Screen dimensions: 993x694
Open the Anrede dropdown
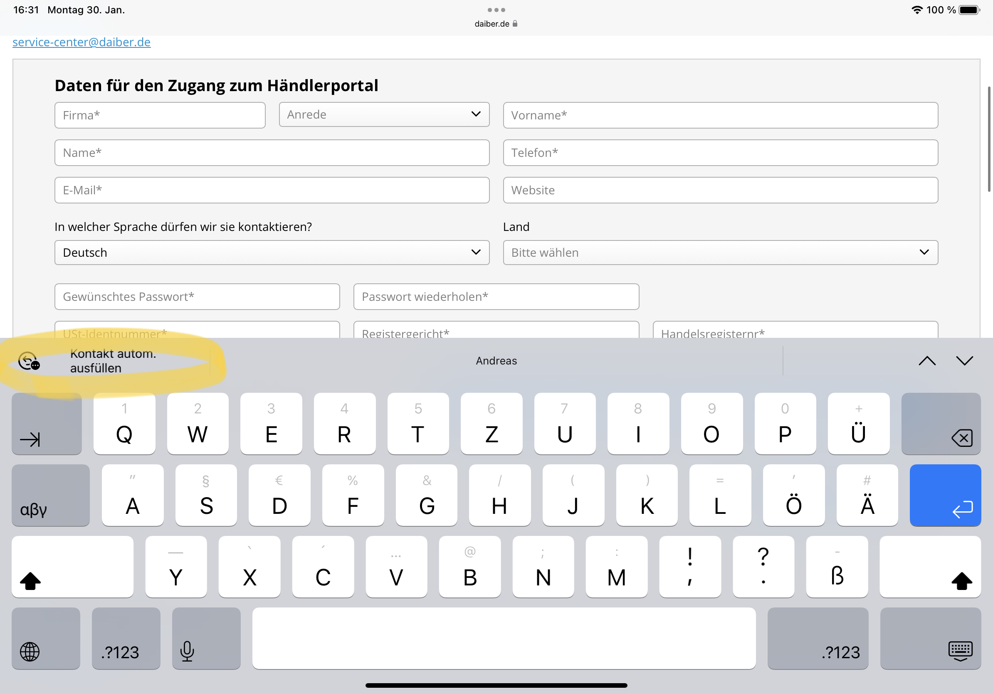pos(384,115)
